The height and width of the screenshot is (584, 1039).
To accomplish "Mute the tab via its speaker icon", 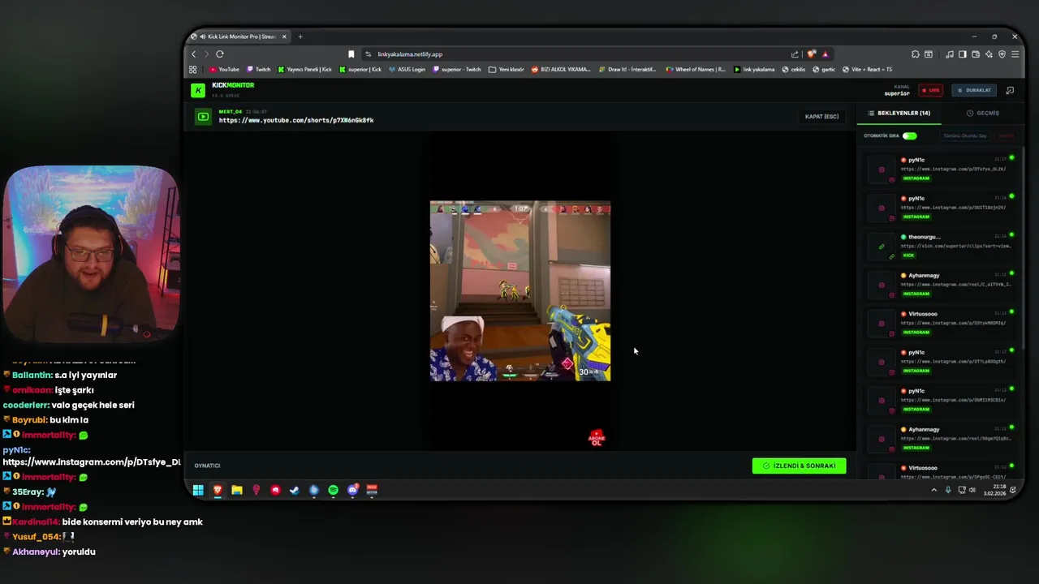I will pos(202,36).
